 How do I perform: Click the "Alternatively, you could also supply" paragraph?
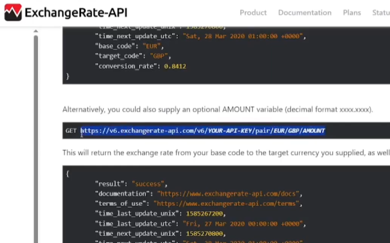pyautogui.click(x=218, y=110)
